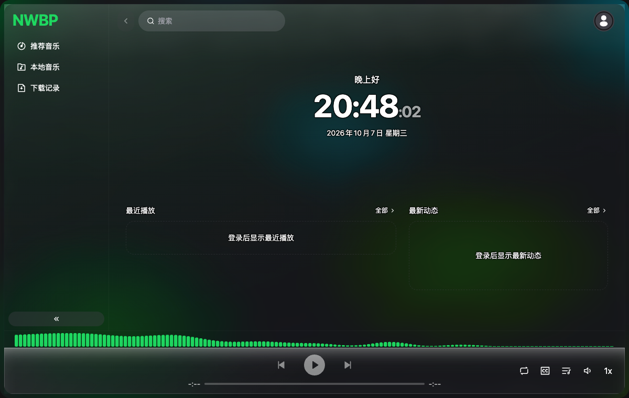
Task: Open the 推荐音乐 sidebar section
Action: click(56, 46)
